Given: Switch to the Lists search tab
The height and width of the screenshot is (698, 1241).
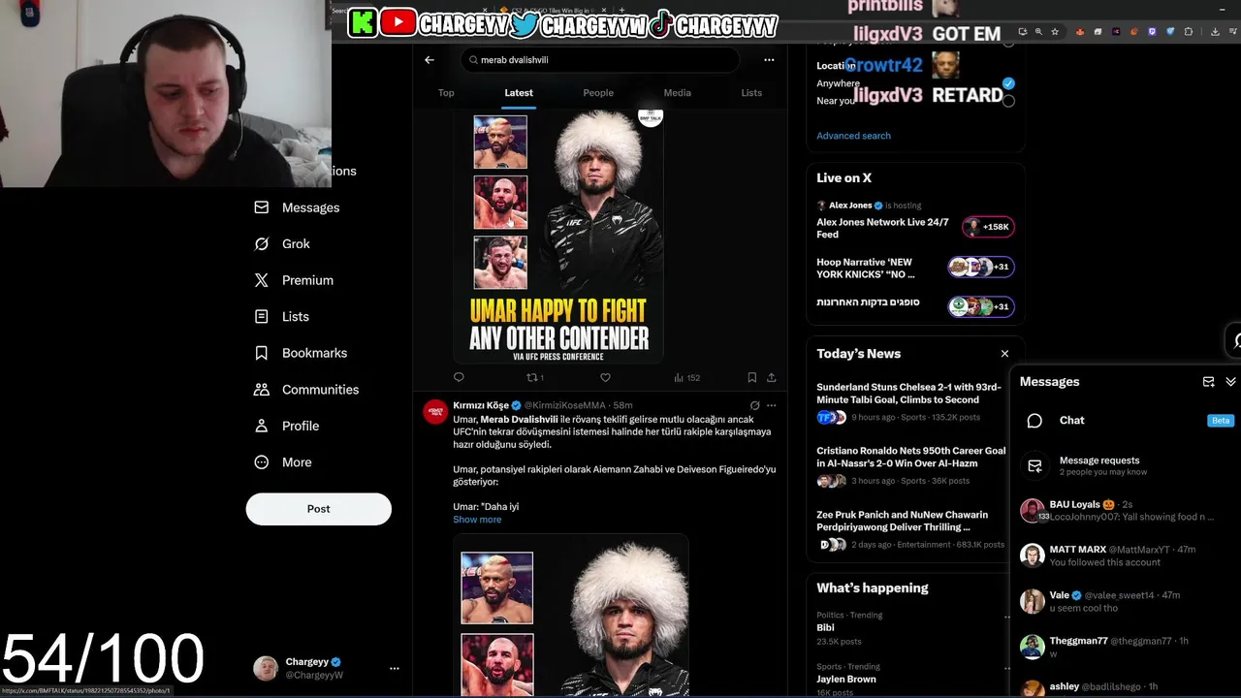Looking at the screenshot, I should pyautogui.click(x=751, y=93).
